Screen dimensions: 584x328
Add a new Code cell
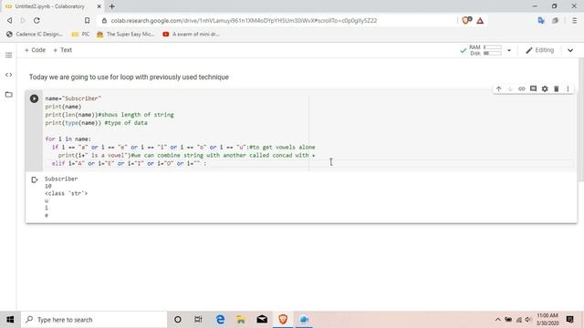pos(35,50)
